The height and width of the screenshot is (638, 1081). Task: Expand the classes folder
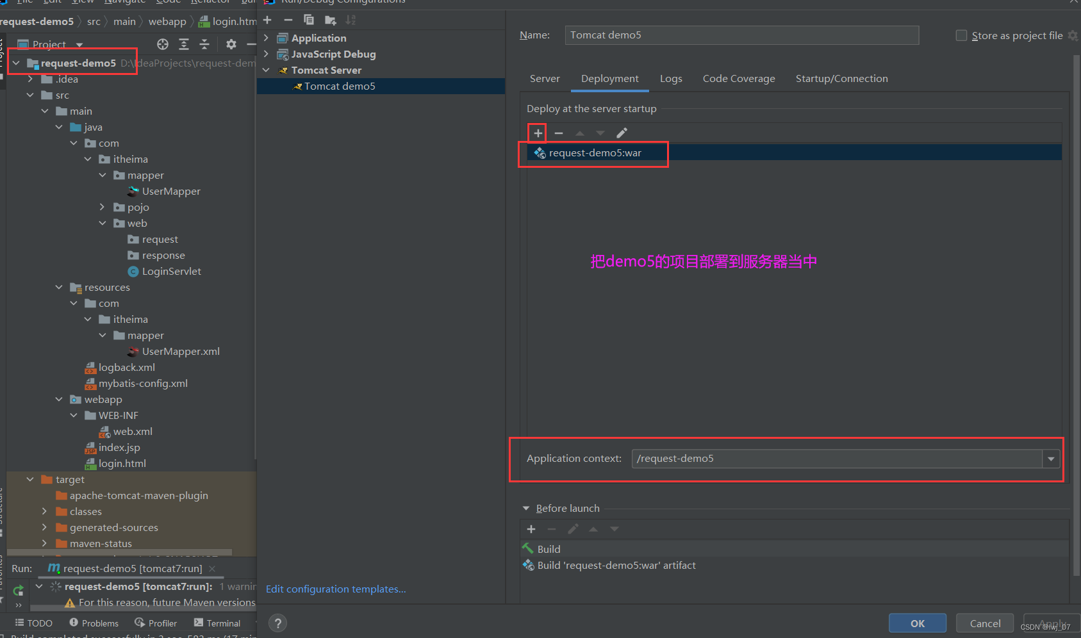(x=44, y=511)
